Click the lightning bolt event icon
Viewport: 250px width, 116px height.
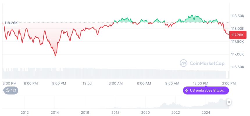click(187, 91)
